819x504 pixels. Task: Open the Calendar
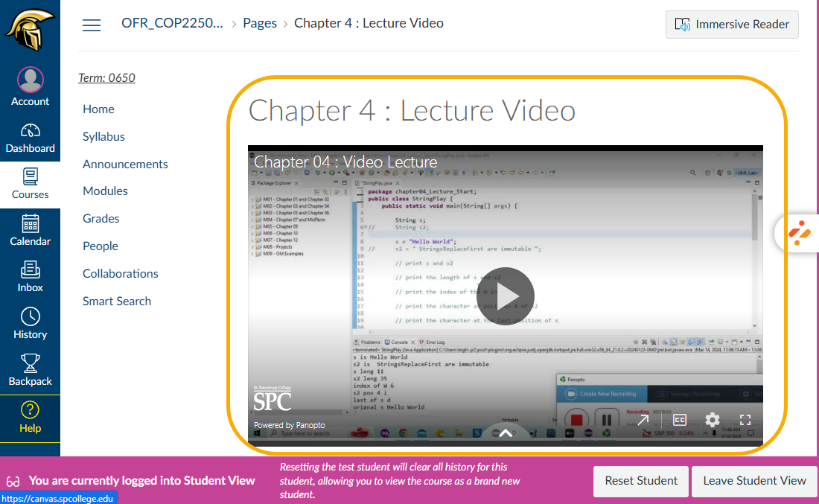[30, 232]
